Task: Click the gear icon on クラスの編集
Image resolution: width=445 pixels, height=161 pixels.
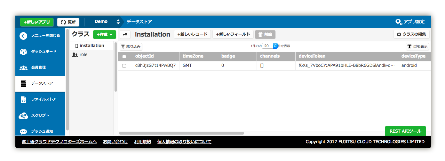Action: point(399,34)
